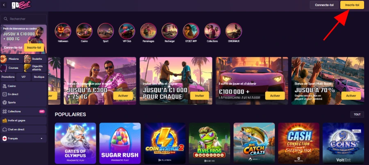
Task: Collapse sidebar with the back chevron
Action: [x=4, y=5]
